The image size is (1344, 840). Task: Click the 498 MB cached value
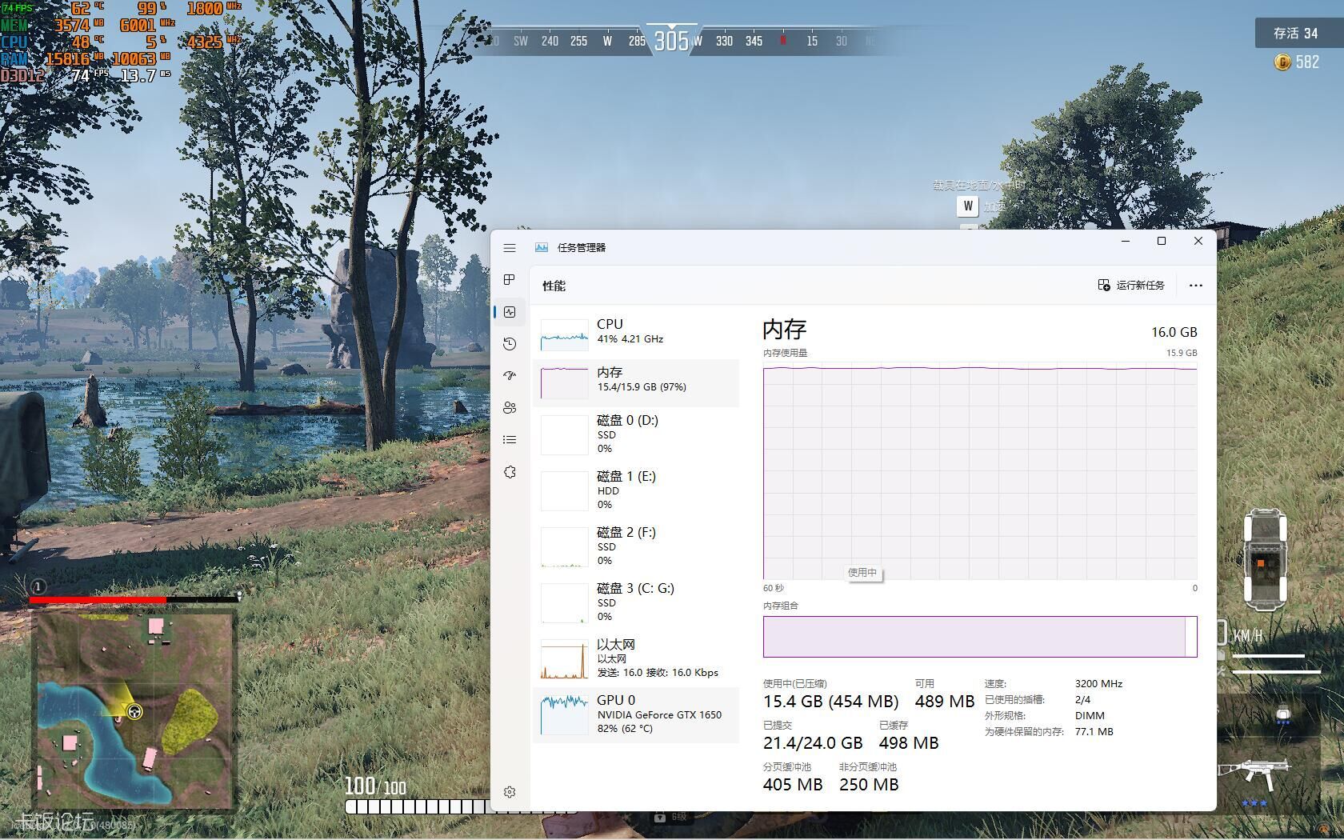pos(909,743)
